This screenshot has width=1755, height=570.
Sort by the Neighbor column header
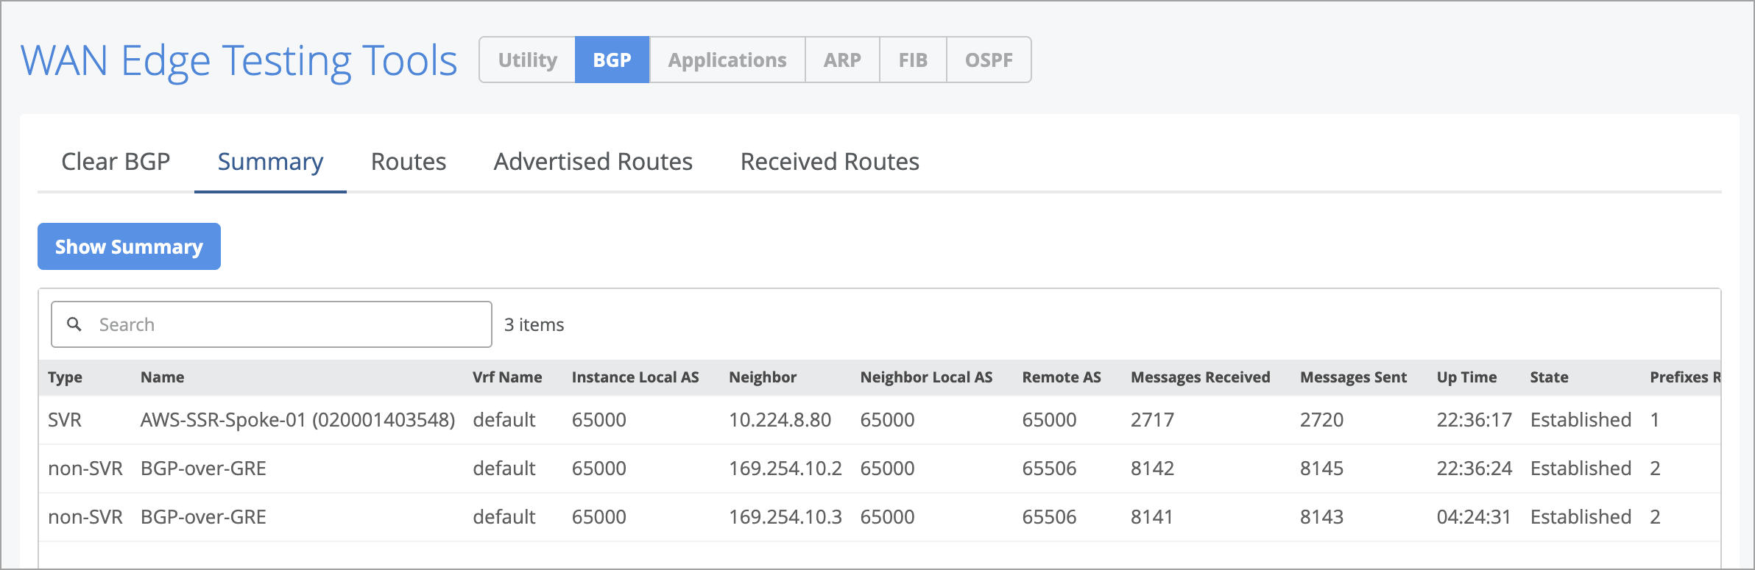[763, 377]
